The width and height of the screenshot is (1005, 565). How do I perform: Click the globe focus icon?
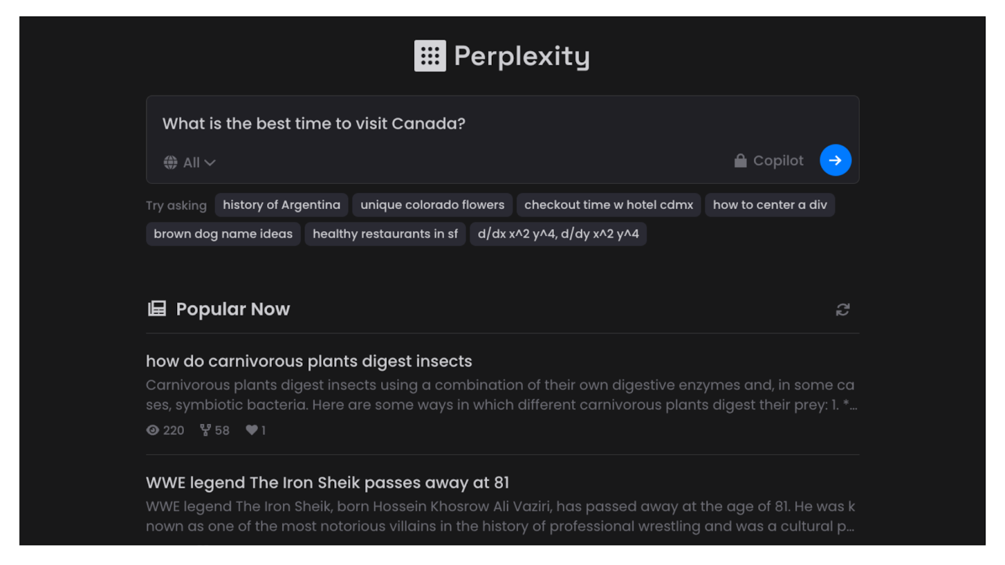(x=170, y=163)
